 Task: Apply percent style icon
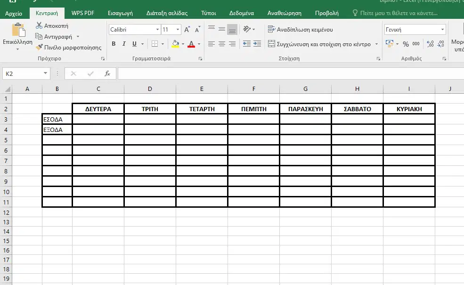[406, 44]
